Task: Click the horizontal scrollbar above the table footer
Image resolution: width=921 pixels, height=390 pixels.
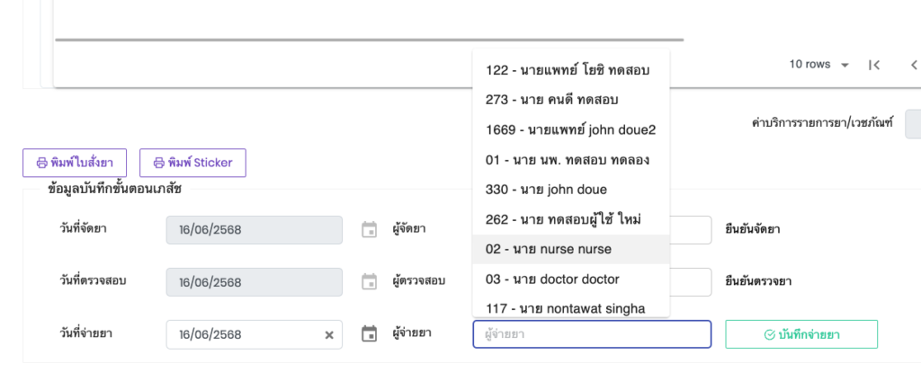Action: 369,40
